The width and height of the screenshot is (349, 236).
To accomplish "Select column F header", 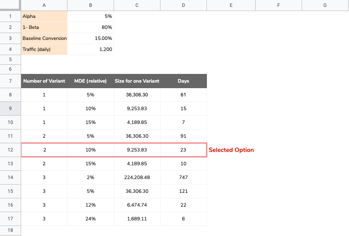I will click(279, 5).
